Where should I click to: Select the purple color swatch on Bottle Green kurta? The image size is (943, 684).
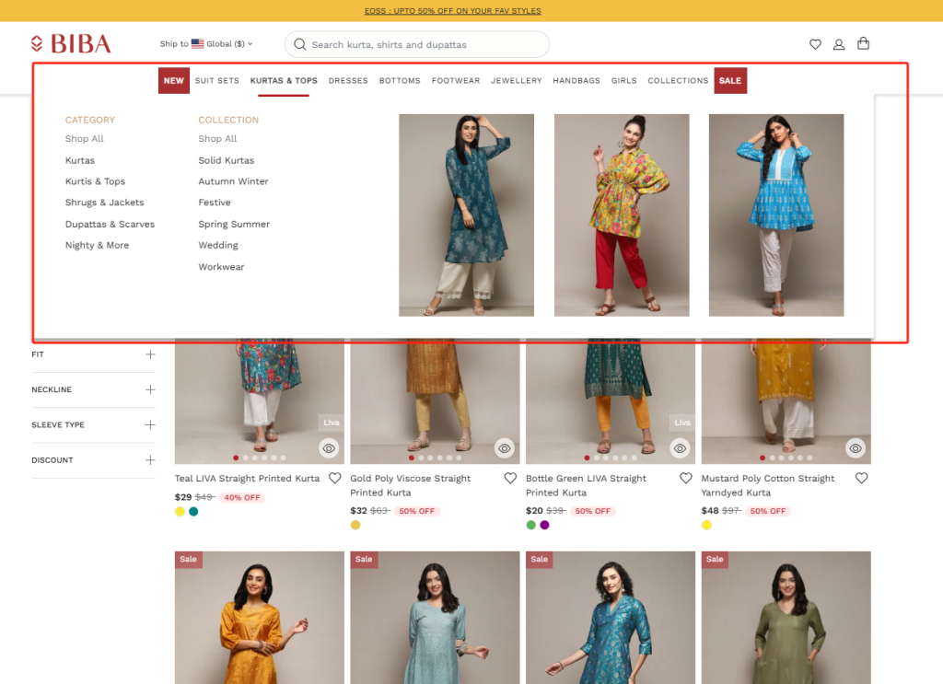coord(544,524)
